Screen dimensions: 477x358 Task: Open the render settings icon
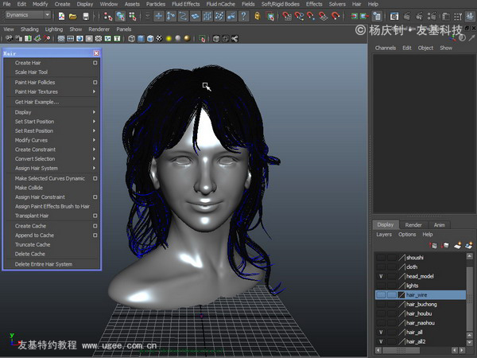(432, 16)
